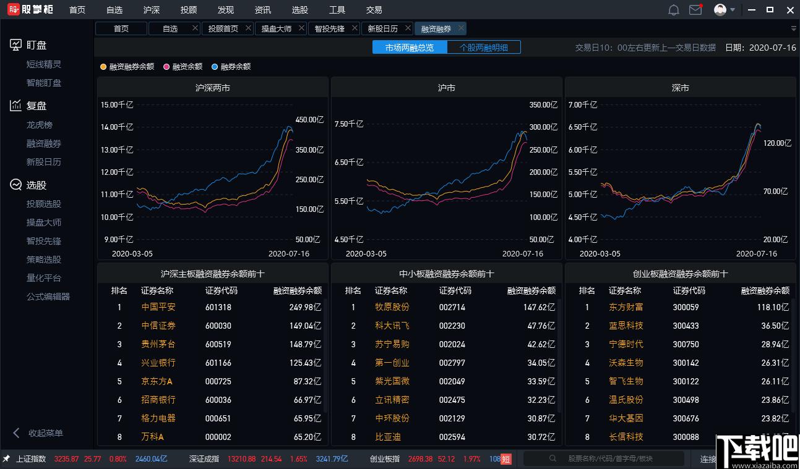The height and width of the screenshot is (469, 800).
Task: Switch to the 首页 tab
Action: pyautogui.click(x=121, y=28)
